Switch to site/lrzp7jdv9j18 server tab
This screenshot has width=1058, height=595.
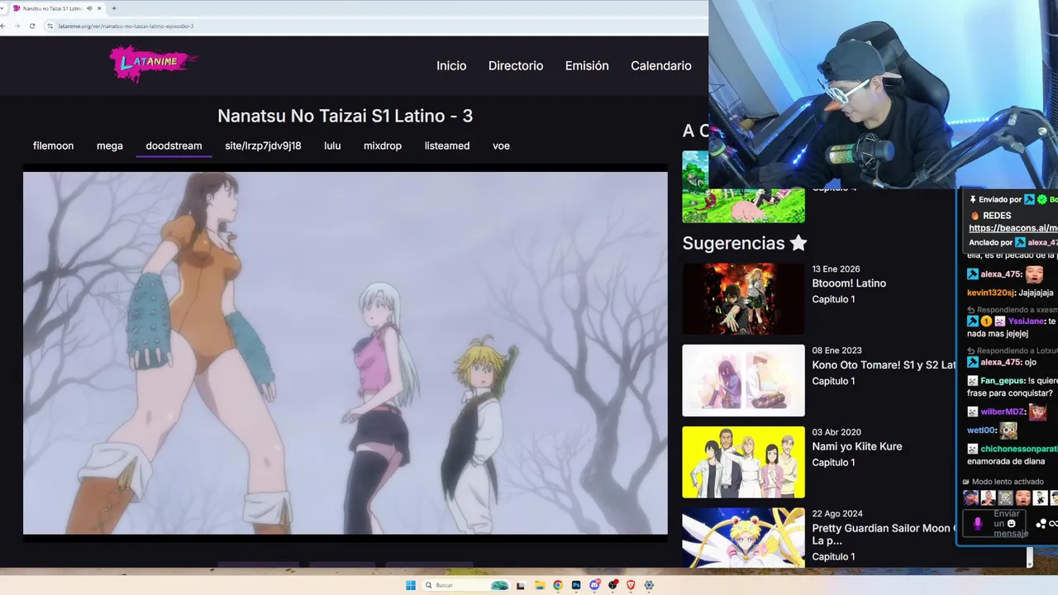point(263,145)
